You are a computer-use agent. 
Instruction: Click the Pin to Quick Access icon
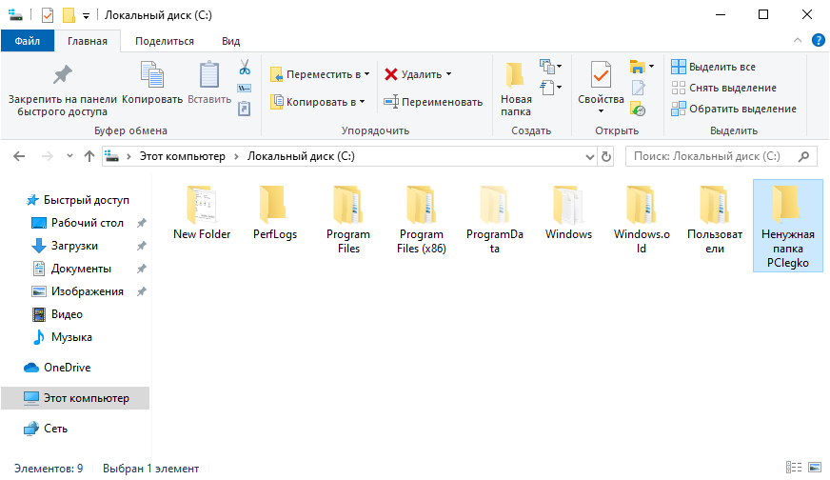click(62, 76)
